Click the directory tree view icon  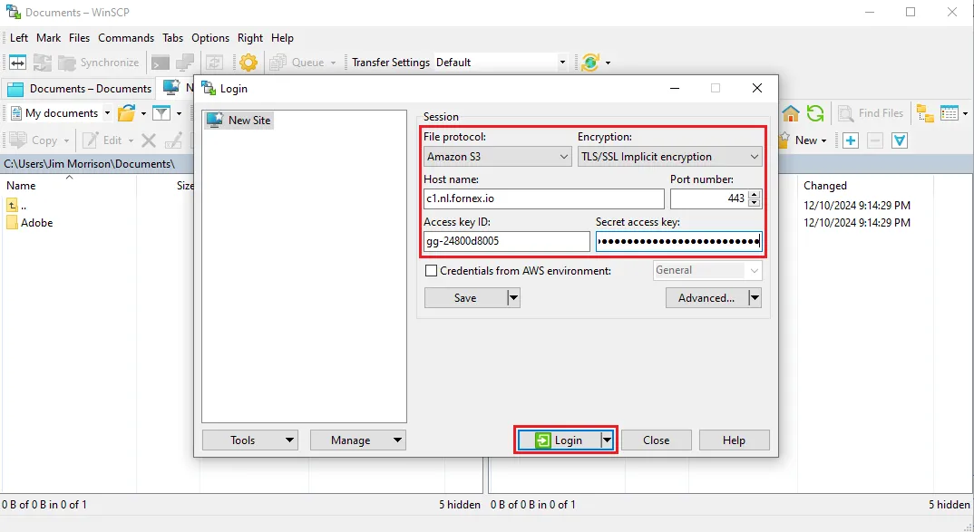pos(925,113)
